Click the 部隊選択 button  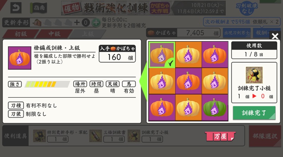point(265,136)
